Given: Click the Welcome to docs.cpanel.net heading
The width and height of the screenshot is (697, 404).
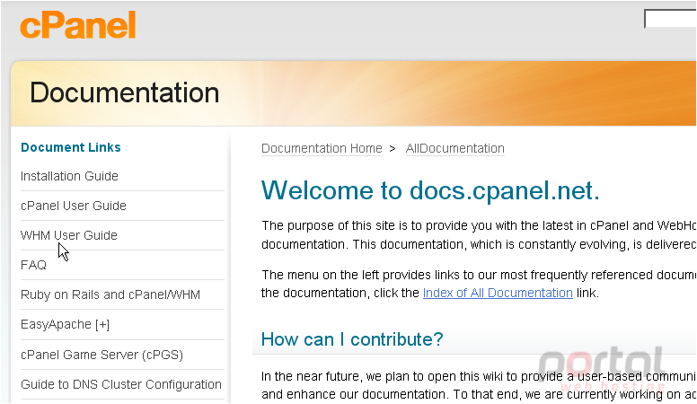Looking at the screenshot, I should click(x=430, y=190).
